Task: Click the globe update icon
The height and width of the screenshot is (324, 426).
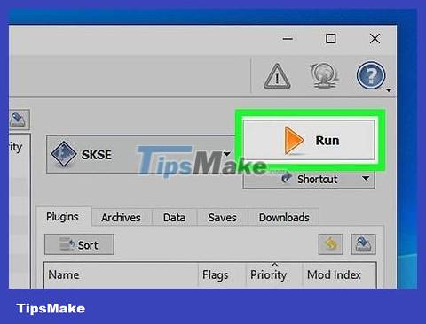Action: (324, 76)
